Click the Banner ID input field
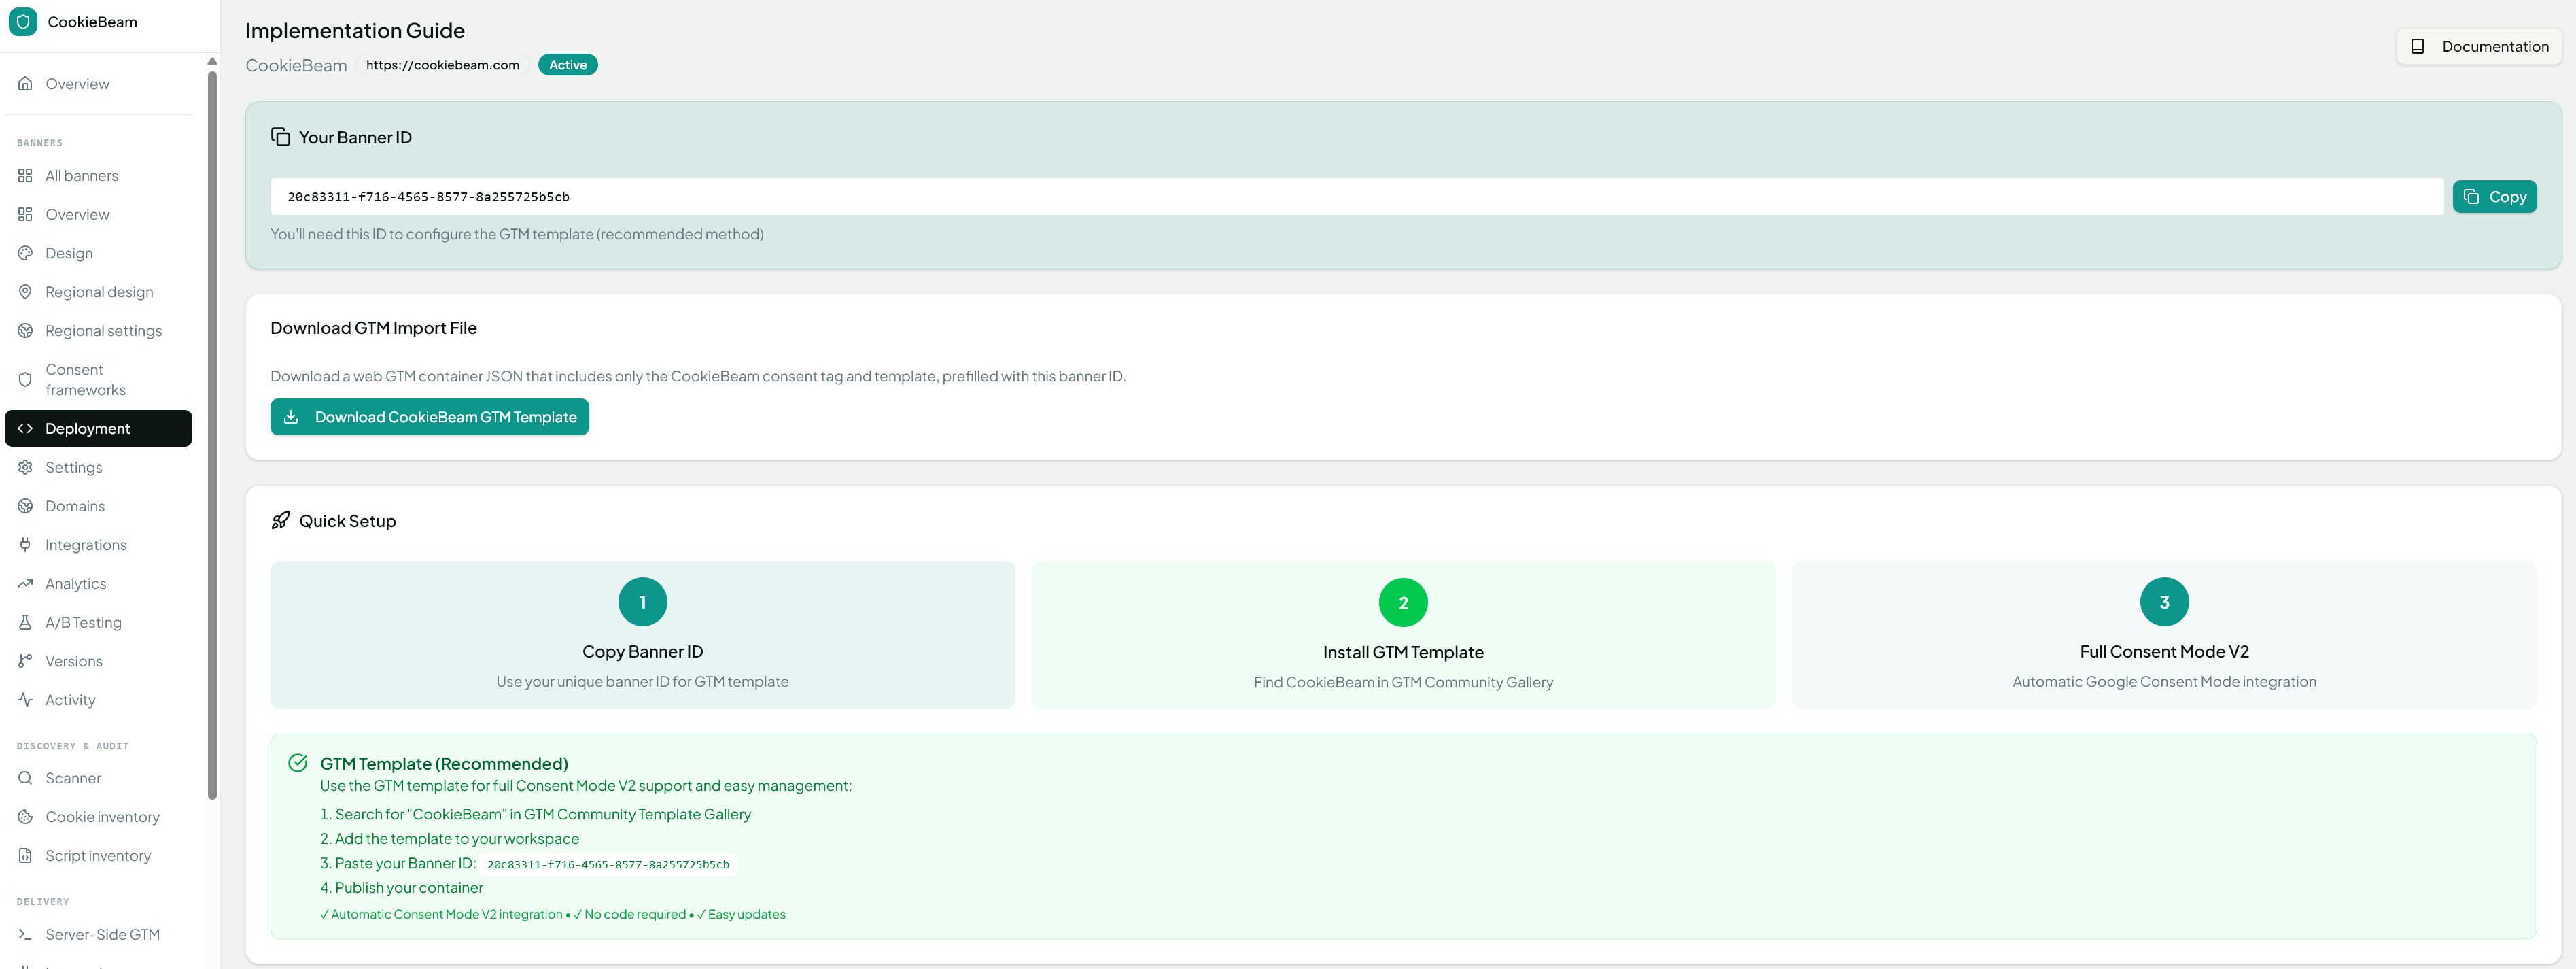2576x969 pixels. click(1356, 197)
